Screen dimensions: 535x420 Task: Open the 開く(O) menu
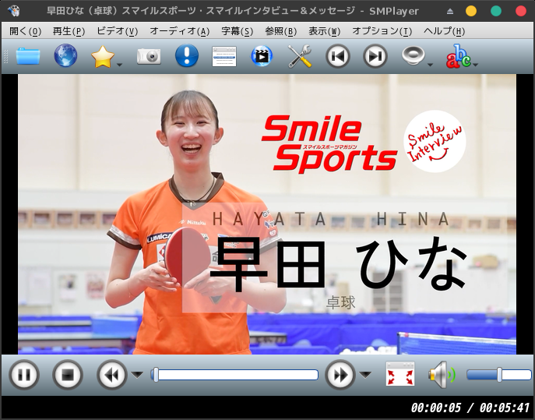tap(25, 31)
